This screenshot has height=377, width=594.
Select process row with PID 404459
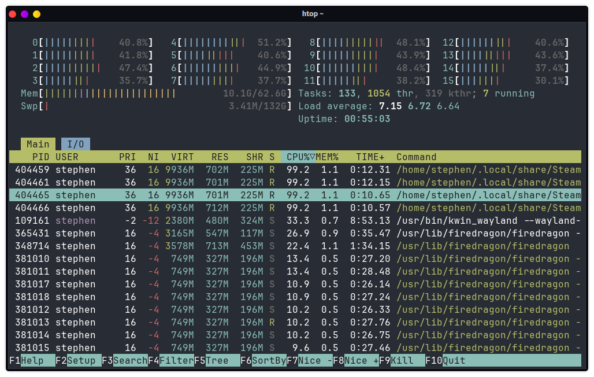point(295,169)
